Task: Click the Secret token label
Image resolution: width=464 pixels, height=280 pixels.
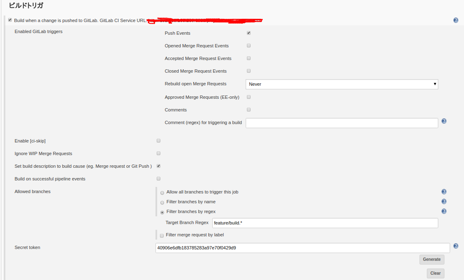Action: pyautogui.click(x=27, y=247)
